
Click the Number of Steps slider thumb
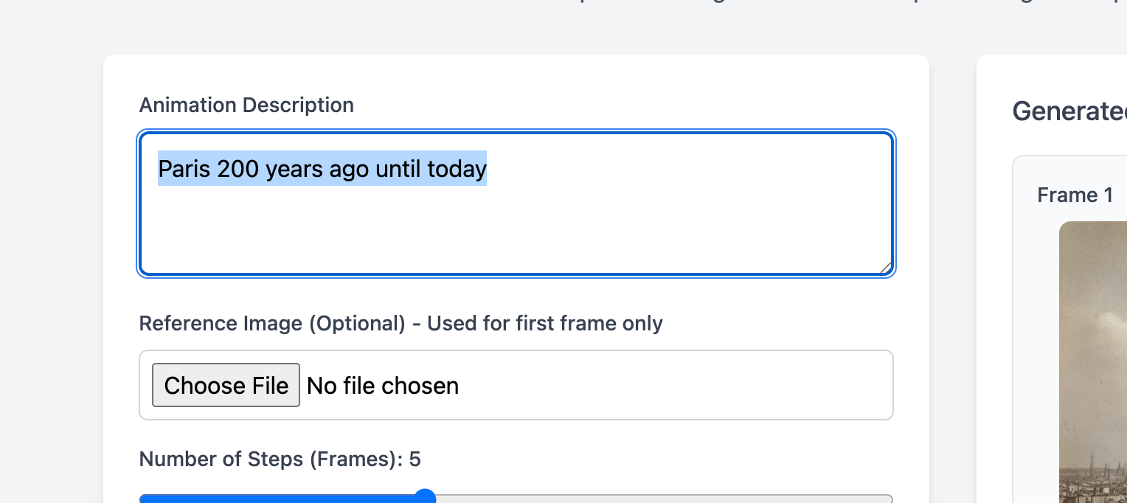425,498
